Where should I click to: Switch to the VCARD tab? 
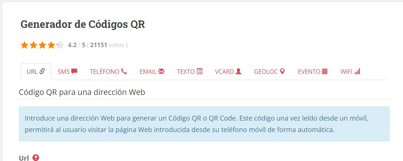(228, 72)
